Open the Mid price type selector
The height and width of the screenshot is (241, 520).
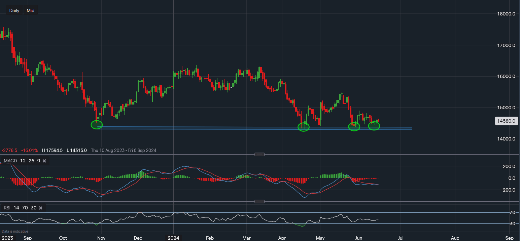pyautogui.click(x=31, y=10)
